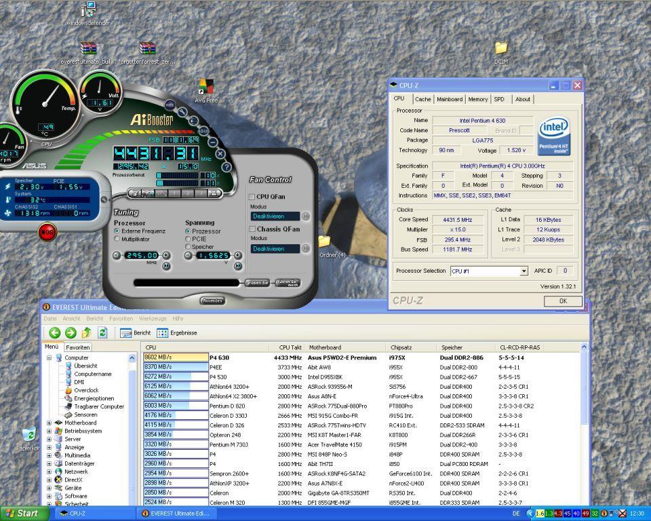Screen dimensions: 651x521
Task: Switch to the Favoriten tab in EVEREST
Action: (77, 347)
